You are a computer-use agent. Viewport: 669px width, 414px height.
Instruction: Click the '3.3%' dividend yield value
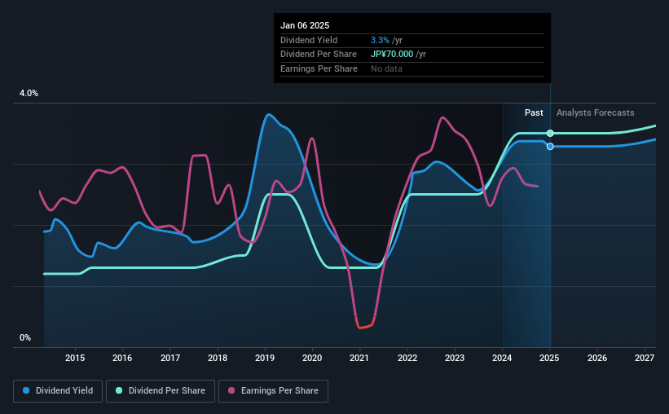tap(380, 40)
